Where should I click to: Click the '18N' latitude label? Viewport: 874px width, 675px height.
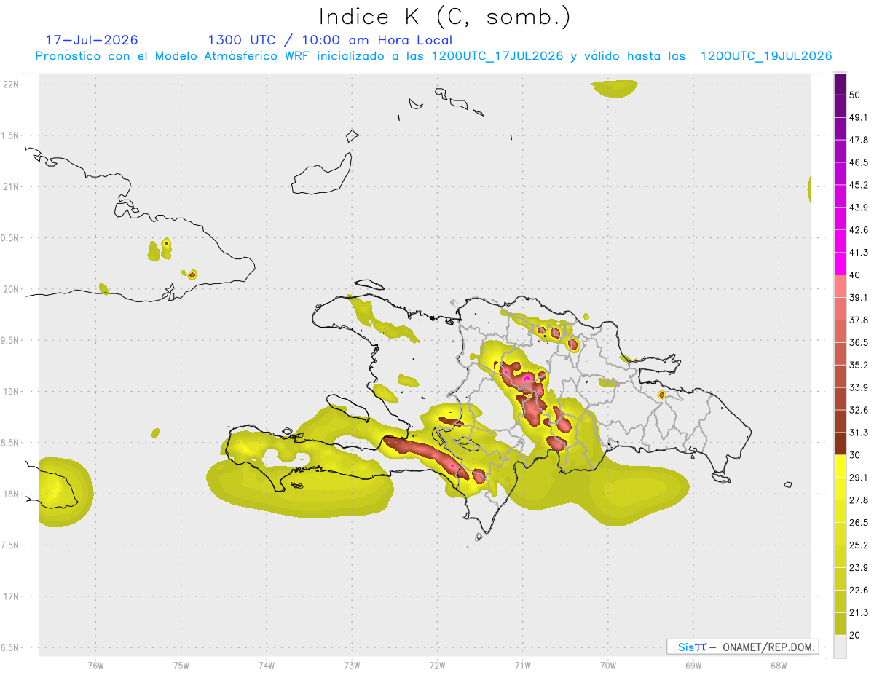click(x=11, y=494)
